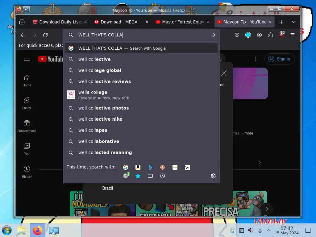
Task: Select the Maycon Tp - YouTube tab
Action: click(x=245, y=22)
